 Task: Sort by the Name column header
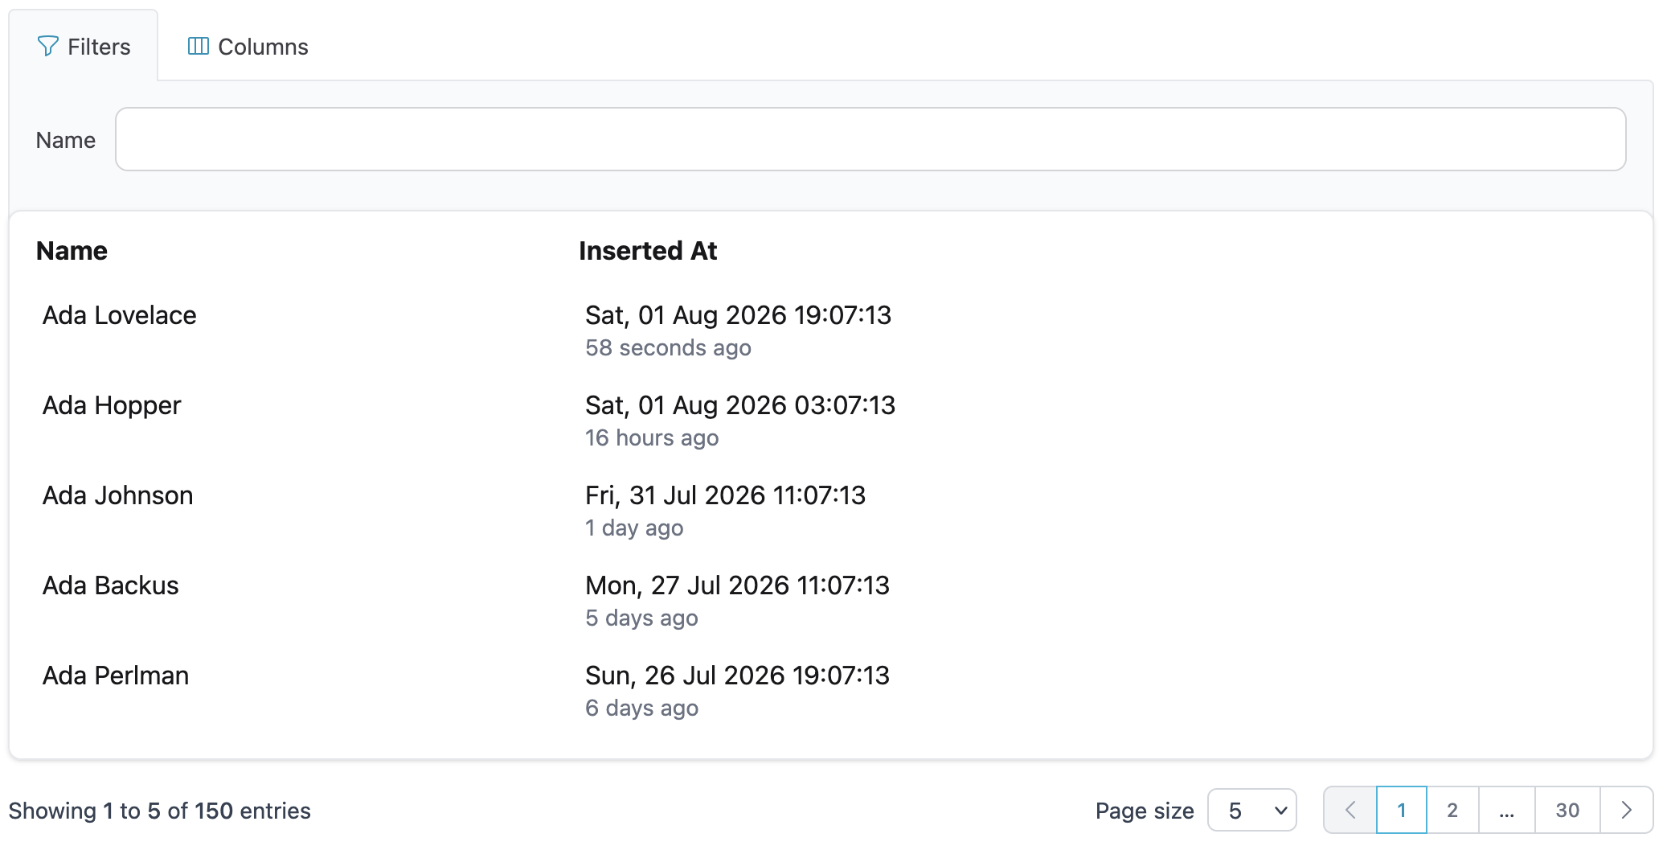click(x=72, y=251)
